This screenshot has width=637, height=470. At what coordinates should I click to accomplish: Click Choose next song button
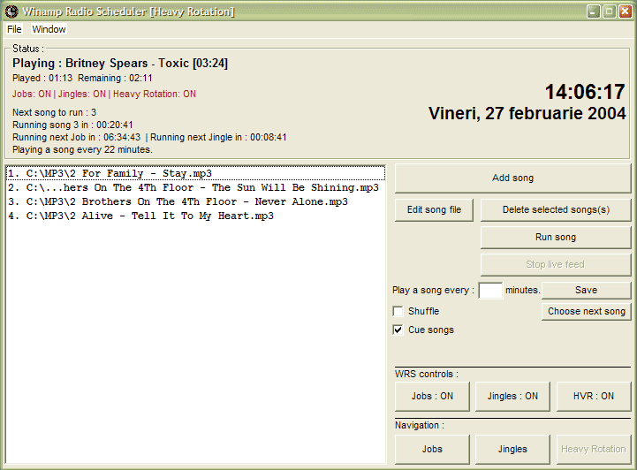587,311
